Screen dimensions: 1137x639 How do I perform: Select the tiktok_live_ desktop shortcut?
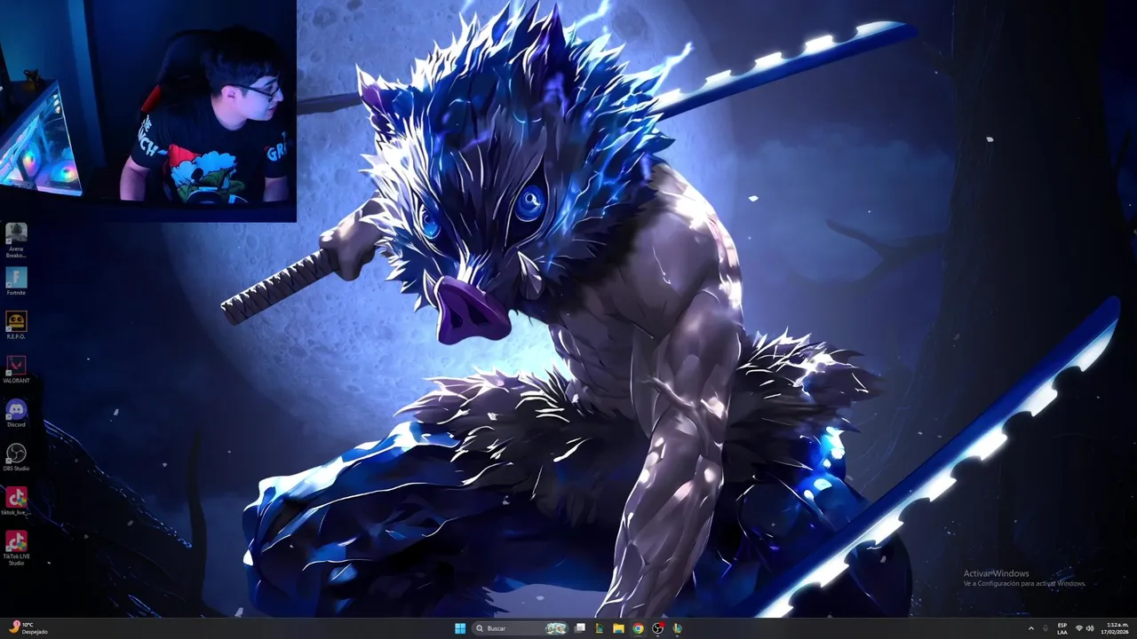[x=16, y=501]
